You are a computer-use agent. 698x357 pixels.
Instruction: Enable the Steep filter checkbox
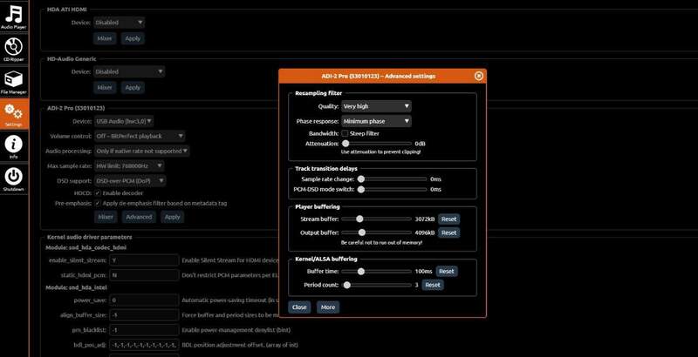[x=345, y=133]
